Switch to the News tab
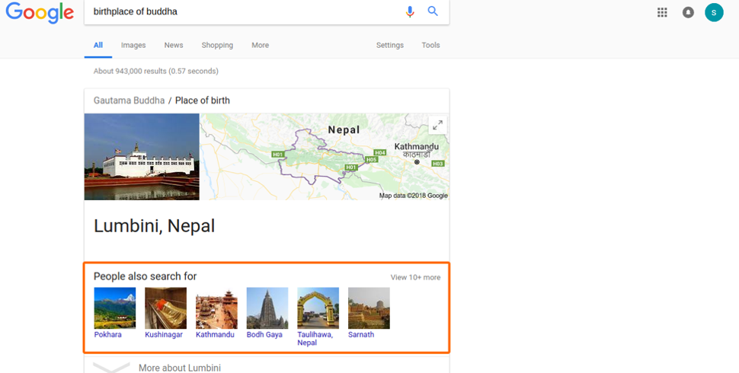The image size is (739, 373). coord(174,45)
